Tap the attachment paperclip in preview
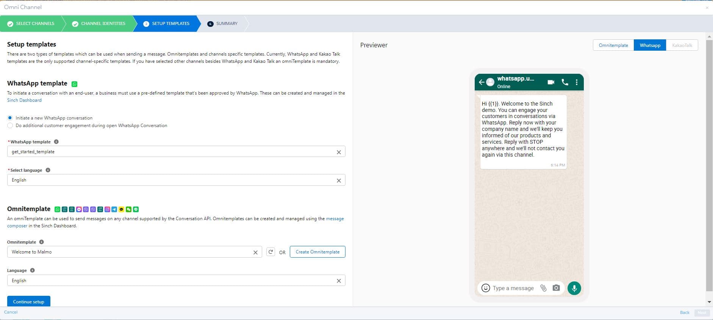The height and width of the screenshot is (320, 713). [543, 288]
